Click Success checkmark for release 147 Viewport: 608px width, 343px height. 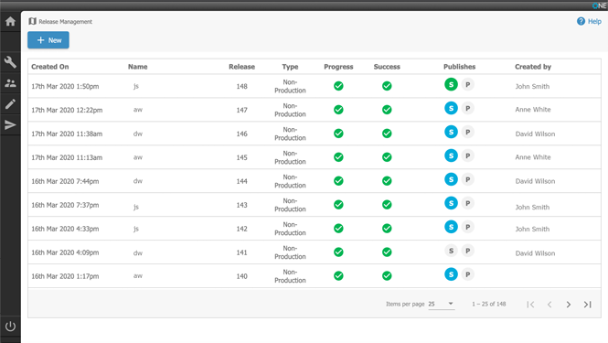click(x=387, y=110)
